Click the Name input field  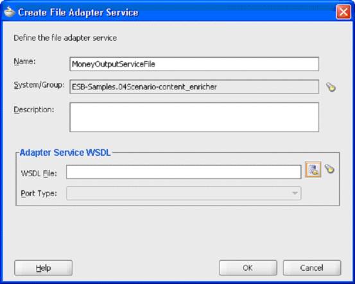pos(195,64)
